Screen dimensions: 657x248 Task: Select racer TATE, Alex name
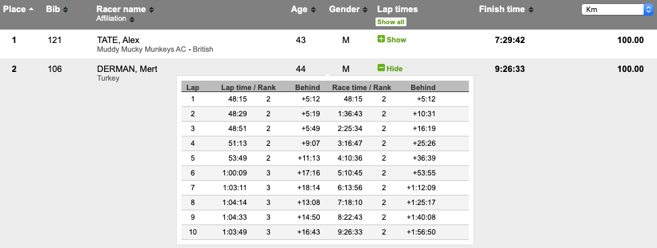click(118, 40)
